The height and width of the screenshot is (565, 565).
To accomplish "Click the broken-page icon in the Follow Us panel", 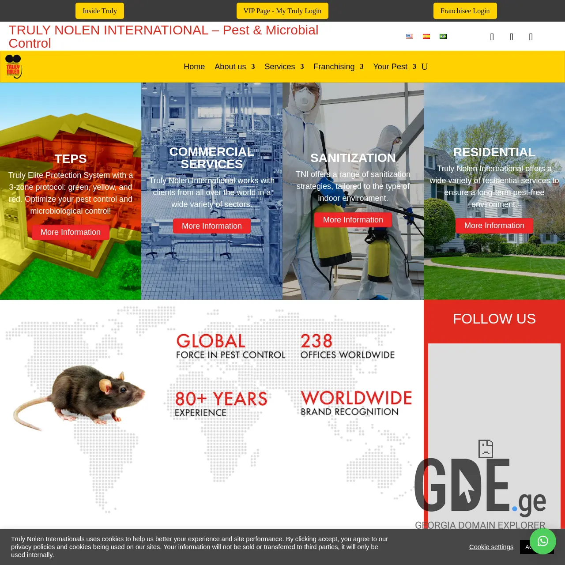I will coord(486,449).
